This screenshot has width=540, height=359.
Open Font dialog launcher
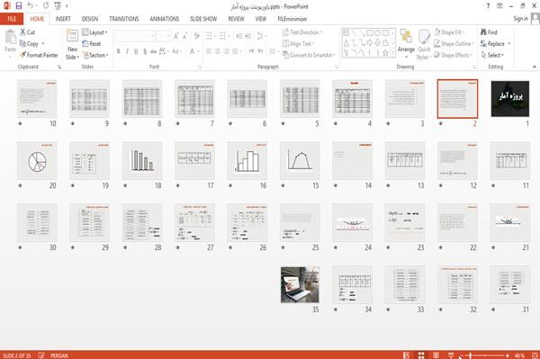coord(200,67)
